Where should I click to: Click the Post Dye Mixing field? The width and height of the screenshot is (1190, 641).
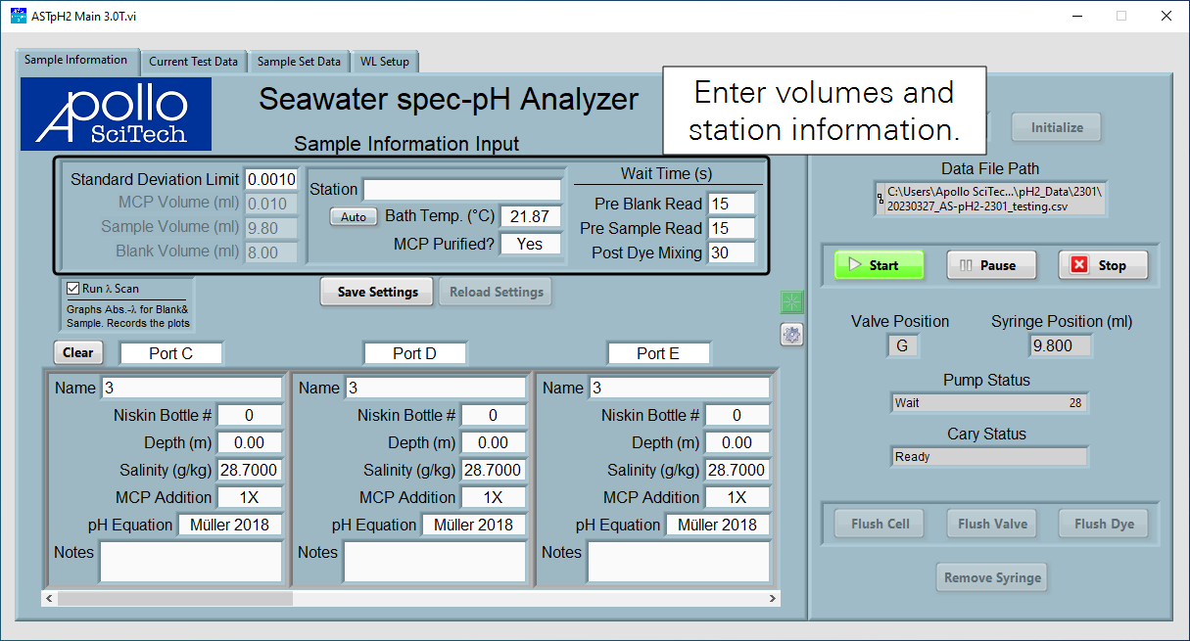tap(731, 252)
